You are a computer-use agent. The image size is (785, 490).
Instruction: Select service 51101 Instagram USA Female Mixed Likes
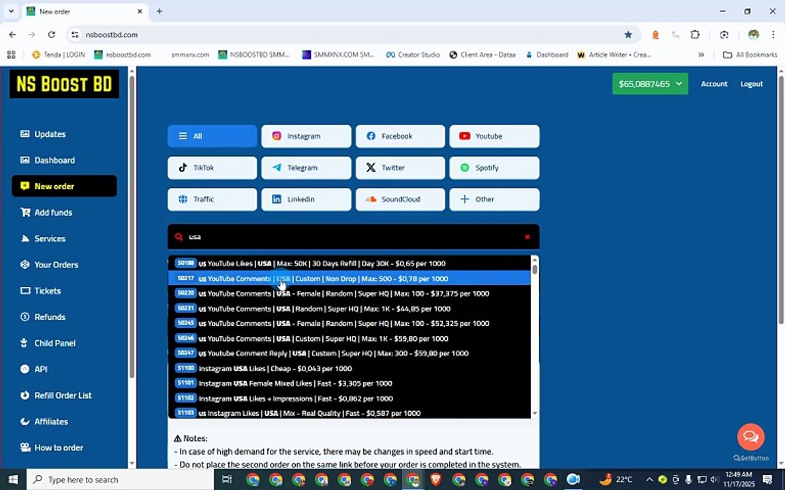[x=350, y=384]
